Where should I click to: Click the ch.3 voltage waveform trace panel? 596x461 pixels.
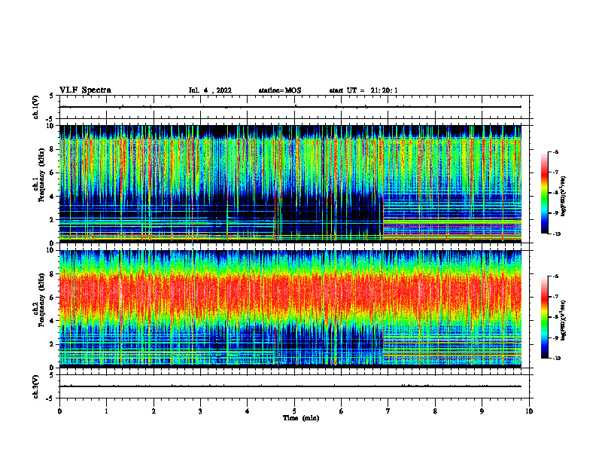[x=294, y=386]
